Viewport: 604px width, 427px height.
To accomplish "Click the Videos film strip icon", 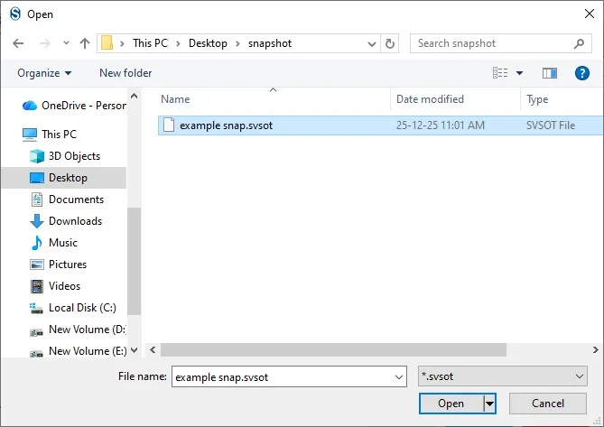I will pyautogui.click(x=37, y=286).
